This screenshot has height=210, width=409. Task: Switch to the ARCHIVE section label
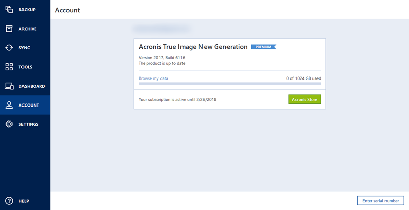28,29
